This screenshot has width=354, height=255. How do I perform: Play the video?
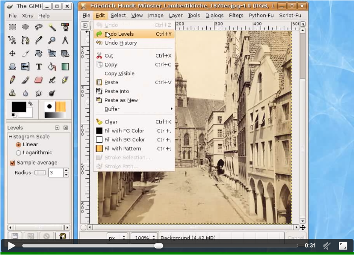tap(11, 246)
